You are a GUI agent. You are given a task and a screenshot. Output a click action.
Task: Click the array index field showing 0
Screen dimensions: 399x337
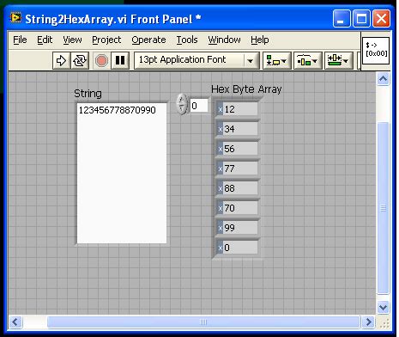199,106
